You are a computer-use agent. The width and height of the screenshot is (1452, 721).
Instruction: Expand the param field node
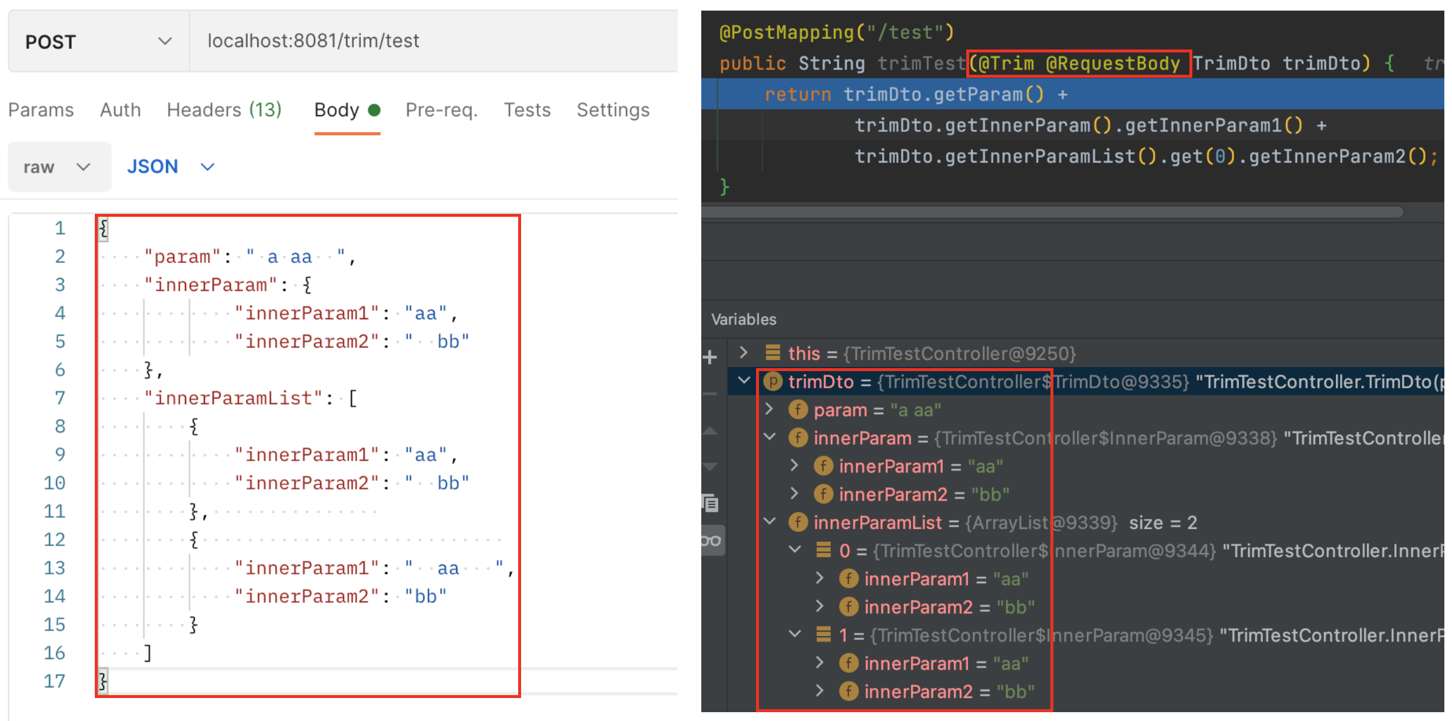pos(769,409)
